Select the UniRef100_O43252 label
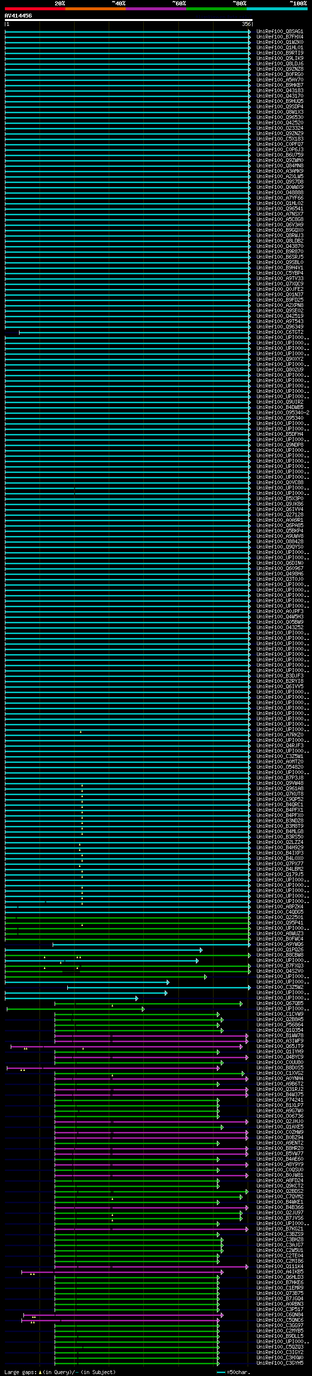312x1376 pixels. [x=280, y=628]
